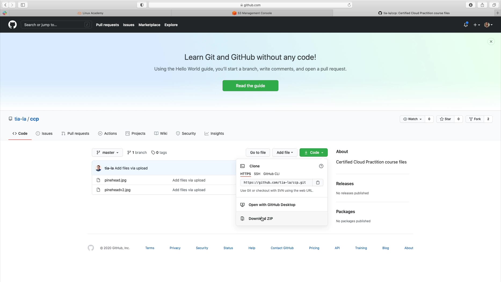501x282 pixels.
Task: Select the HTTPS clone option
Action: (245, 174)
